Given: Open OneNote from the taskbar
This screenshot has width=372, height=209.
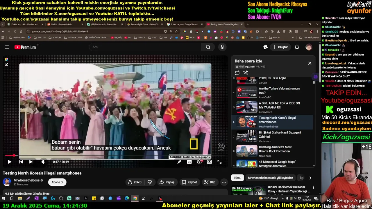Looking at the screenshot, I should click(36, 199).
